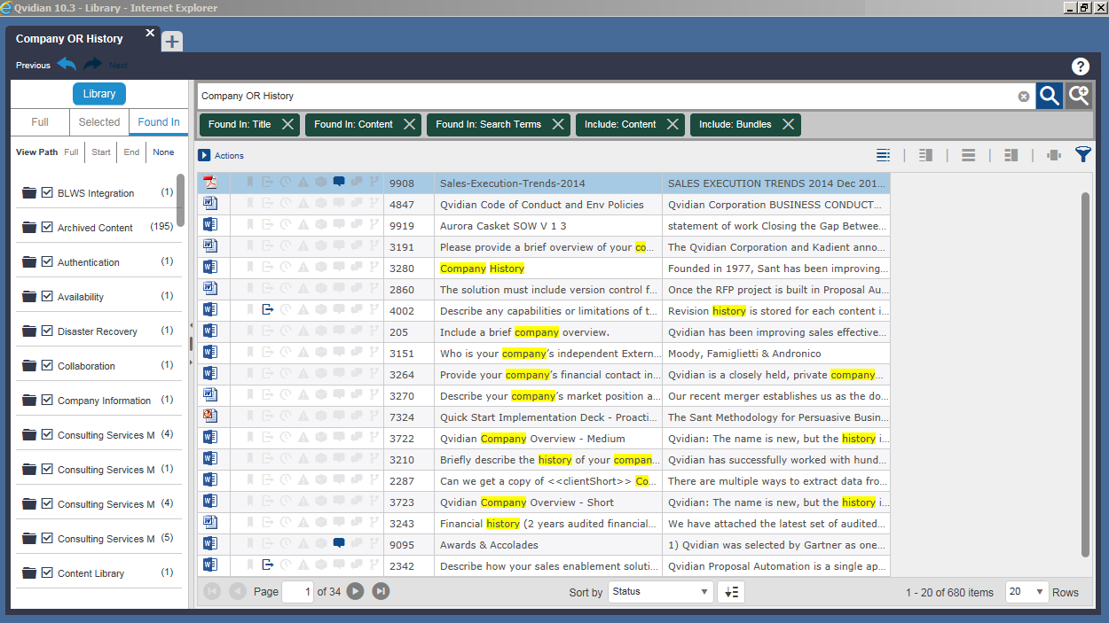Jump to the last results page
1109x623 pixels.
(x=381, y=591)
